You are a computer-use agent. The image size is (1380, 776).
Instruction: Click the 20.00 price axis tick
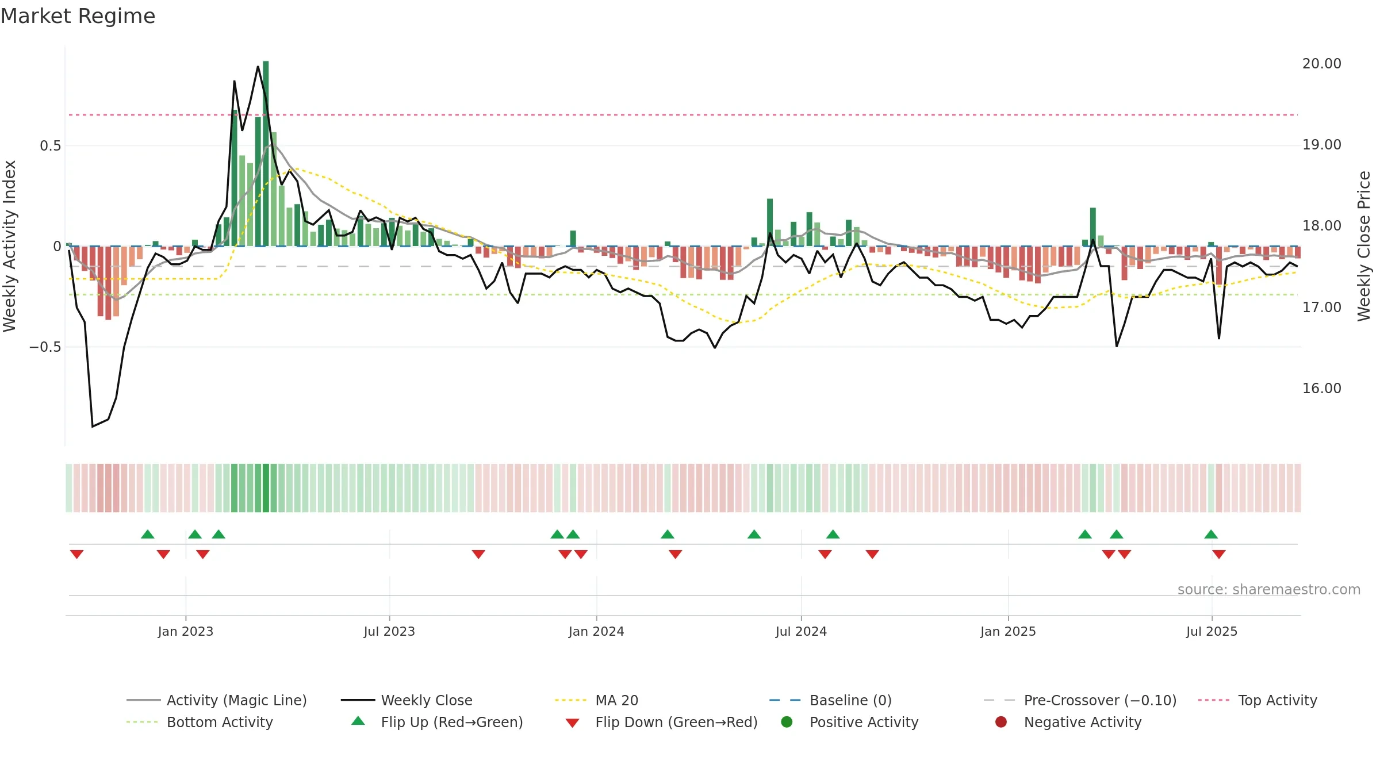(x=1322, y=64)
